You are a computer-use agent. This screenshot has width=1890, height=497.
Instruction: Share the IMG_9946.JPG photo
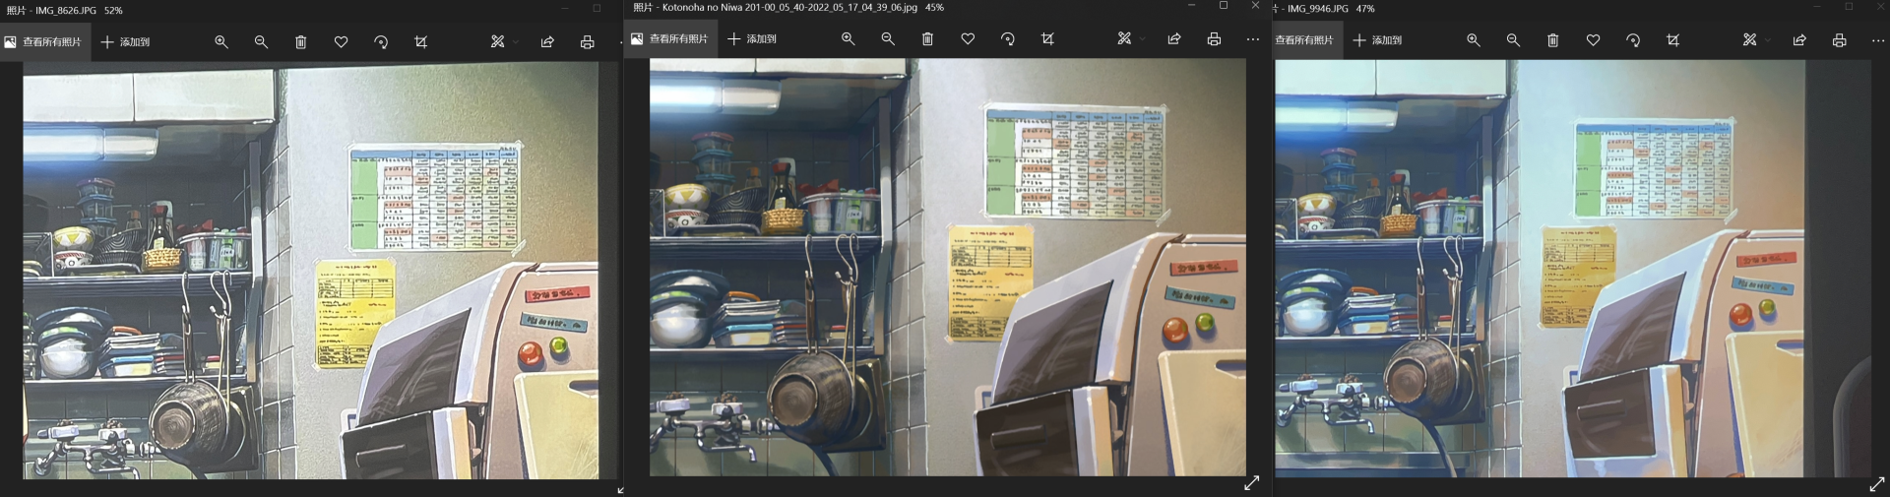(x=1799, y=40)
